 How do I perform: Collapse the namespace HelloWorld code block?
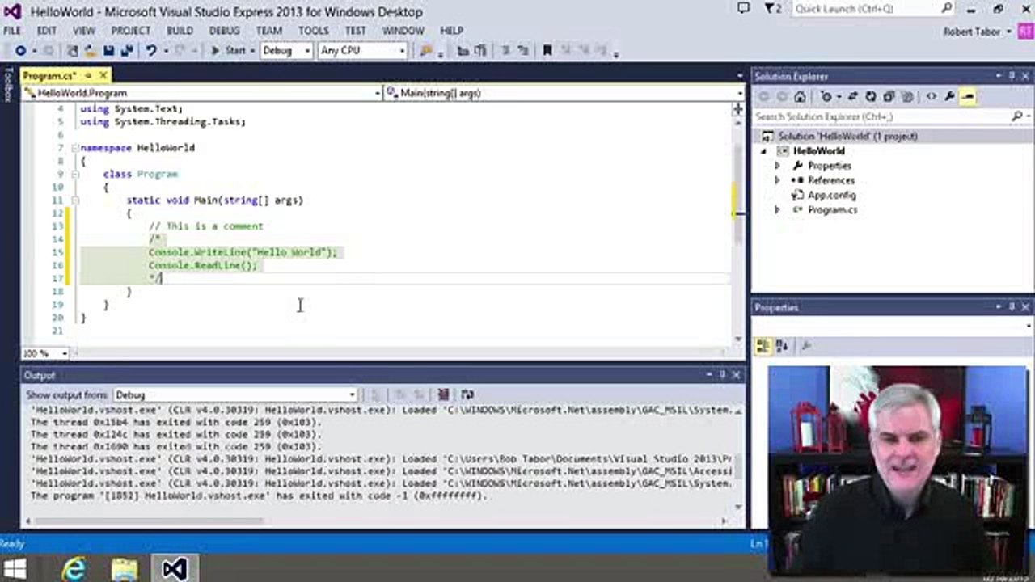click(x=74, y=148)
